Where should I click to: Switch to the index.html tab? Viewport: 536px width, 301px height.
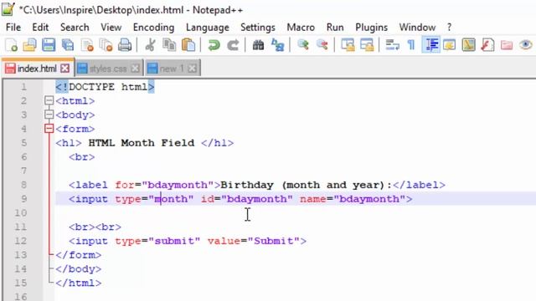pyautogui.click(x=37, y=69)
